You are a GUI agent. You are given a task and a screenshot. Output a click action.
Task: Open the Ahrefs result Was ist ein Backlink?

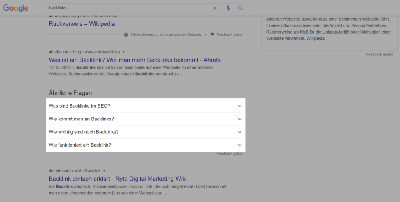pos(134,60)
